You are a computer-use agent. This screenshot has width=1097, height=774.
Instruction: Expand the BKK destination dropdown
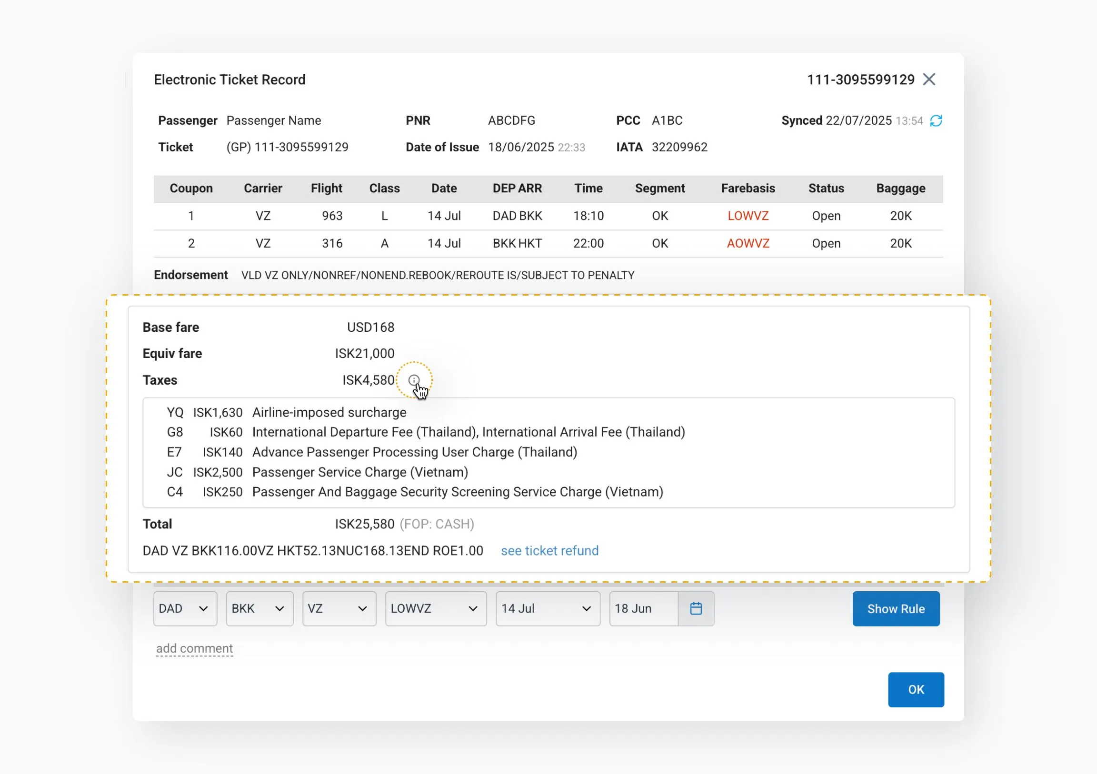point(259,608)
